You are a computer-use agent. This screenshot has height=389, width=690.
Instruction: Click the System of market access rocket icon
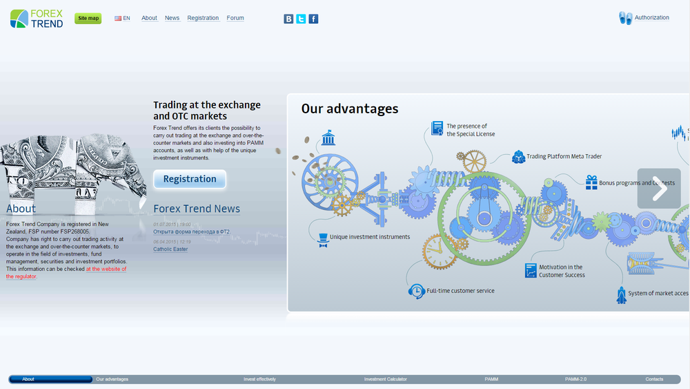pyautogui.click(x=622, y=295)
